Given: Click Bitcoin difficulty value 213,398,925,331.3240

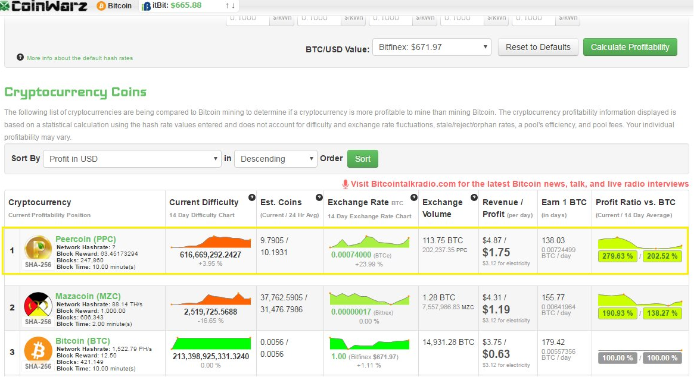Looking at the screenshot, I should coord(211,356).
